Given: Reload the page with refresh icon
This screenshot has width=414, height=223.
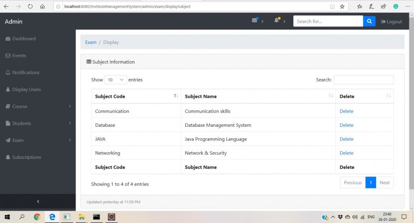Looking at the screenshot, I should [30, 6].
